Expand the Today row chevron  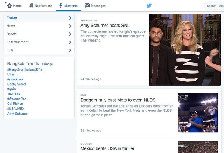tap(70, 18)
